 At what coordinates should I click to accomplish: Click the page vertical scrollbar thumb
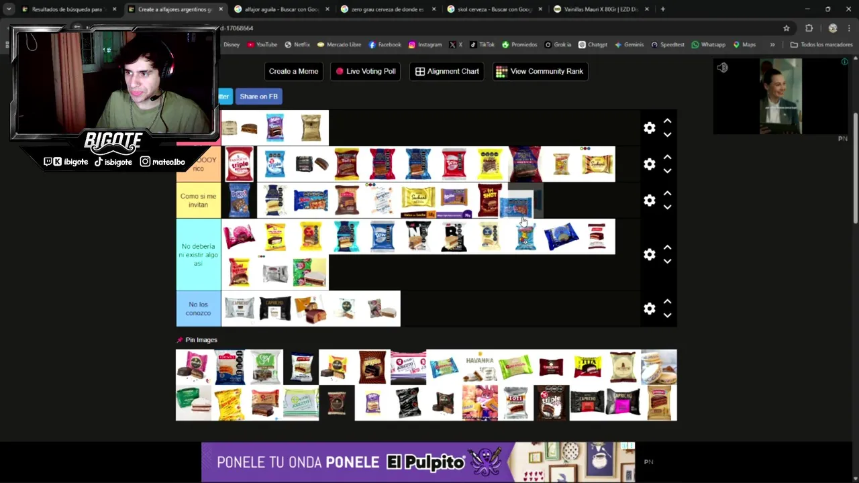pos(855,168)
